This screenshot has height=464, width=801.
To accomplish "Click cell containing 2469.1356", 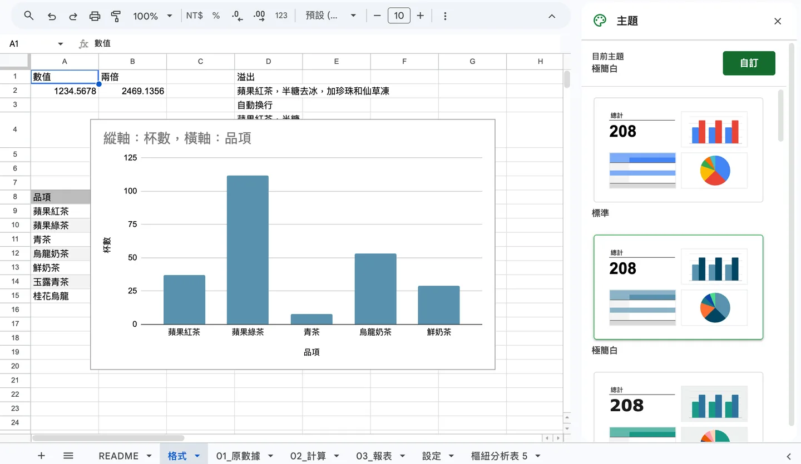I will coord(132,91).
